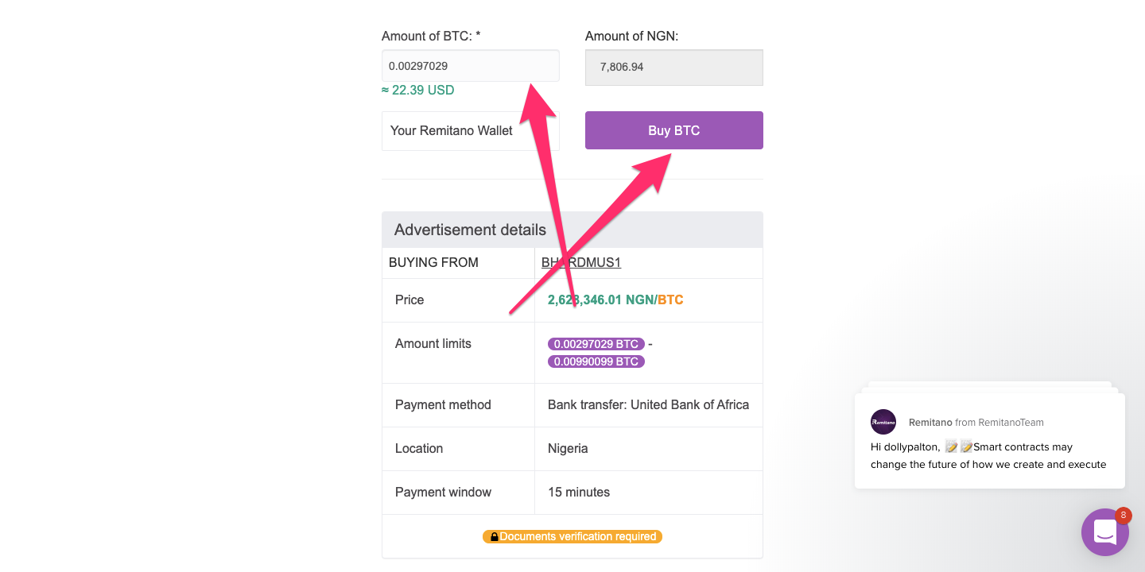Click the Nigeria location value

click(x=568, y=449)
